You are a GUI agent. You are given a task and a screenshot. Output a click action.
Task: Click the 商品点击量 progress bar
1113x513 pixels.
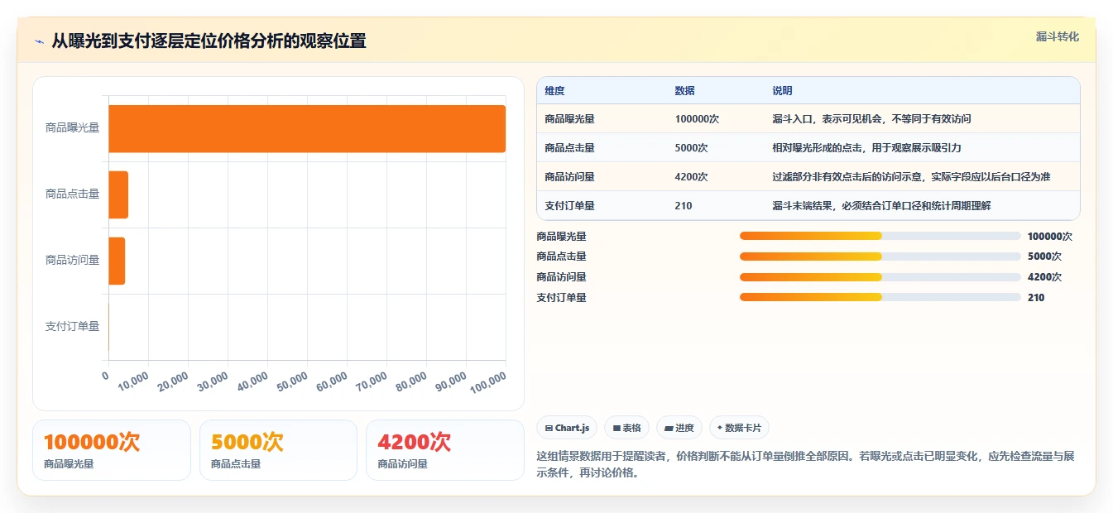tap(880, 256)
